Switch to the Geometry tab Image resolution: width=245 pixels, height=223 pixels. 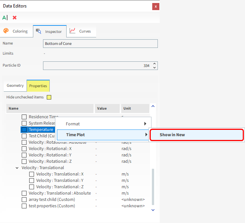(x=15, y=86)
